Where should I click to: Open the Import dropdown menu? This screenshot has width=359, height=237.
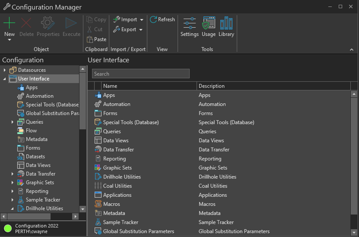[141, 20]
